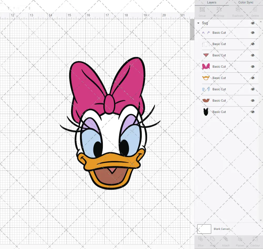
Task: Click the canvas vertical scrollbar thumb
Action: click(192, 29)
